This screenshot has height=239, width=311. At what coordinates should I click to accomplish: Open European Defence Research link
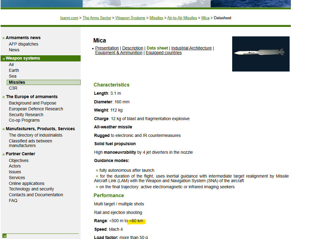(36, 109)
